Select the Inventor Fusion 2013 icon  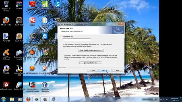pos(19,70)
